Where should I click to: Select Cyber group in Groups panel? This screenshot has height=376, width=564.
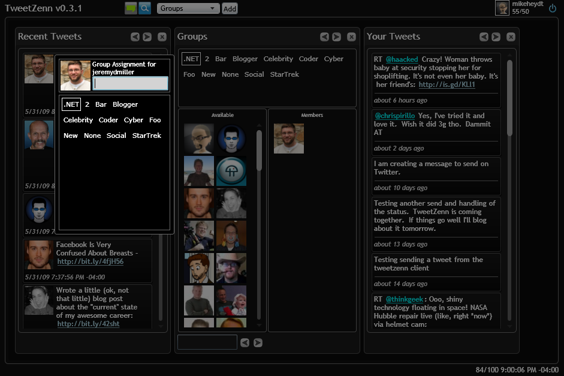[334, 59]
